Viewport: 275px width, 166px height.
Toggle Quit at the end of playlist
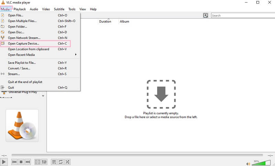coord(40,82)
